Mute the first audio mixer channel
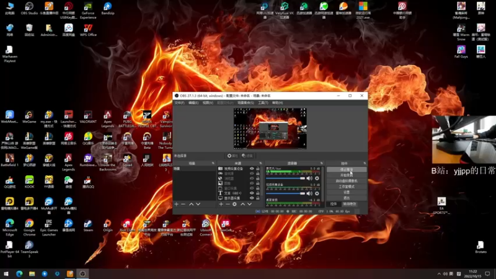The height and width of the screenshot is (279, 496). click(310, 178)
